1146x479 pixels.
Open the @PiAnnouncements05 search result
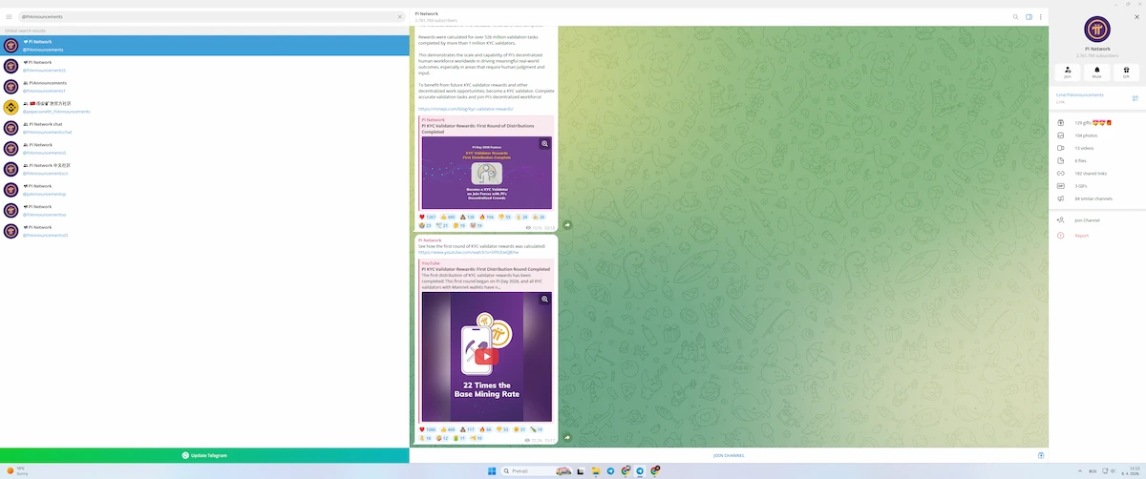point(204,231)
